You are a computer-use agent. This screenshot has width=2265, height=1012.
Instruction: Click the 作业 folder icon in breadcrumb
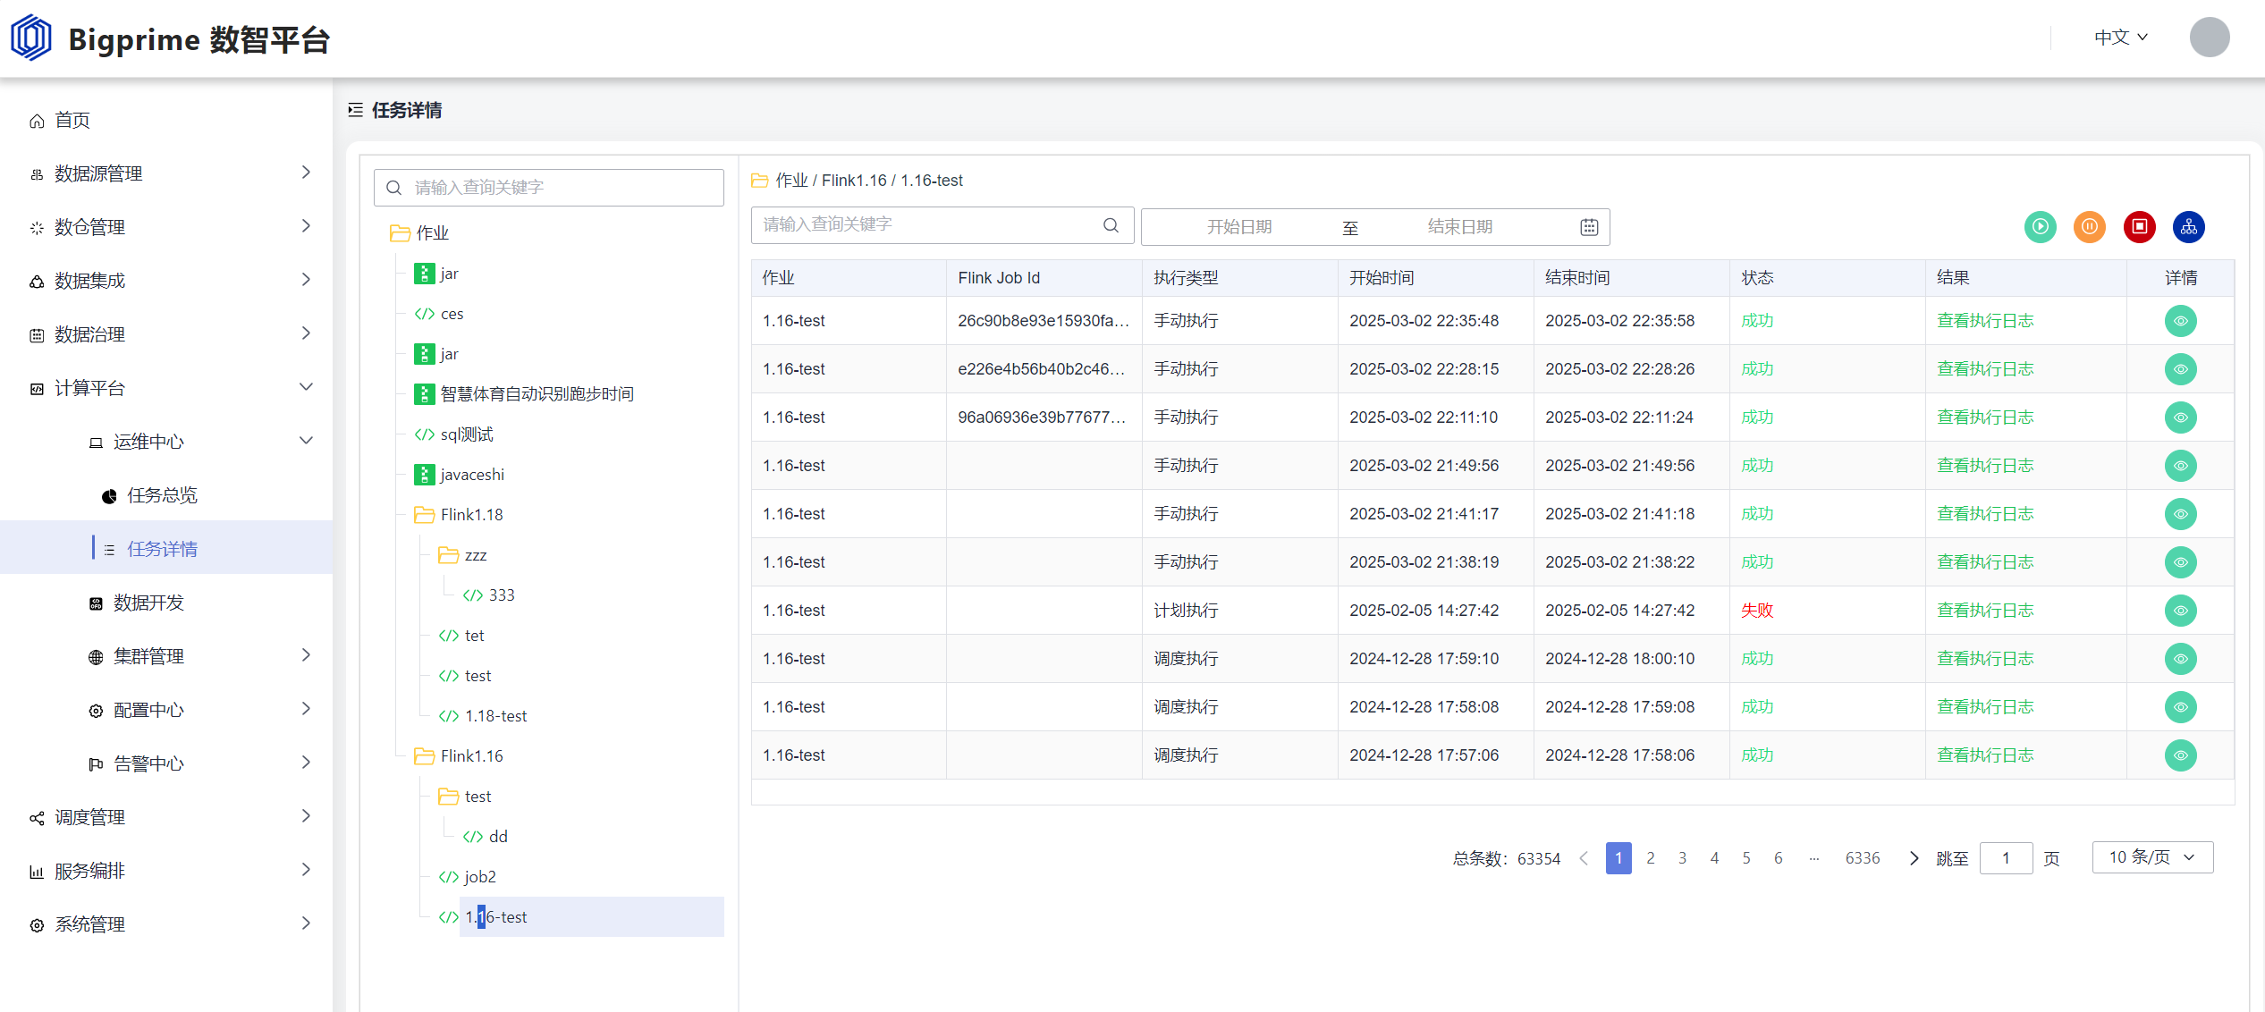pos(759,181)
